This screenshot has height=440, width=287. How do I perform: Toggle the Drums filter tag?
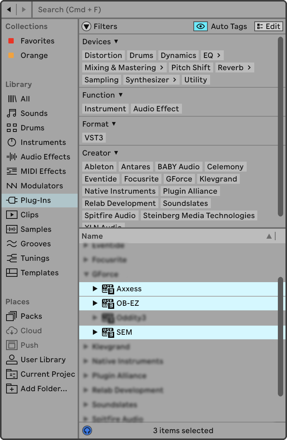pyautogui.click(x=141, y=55)
